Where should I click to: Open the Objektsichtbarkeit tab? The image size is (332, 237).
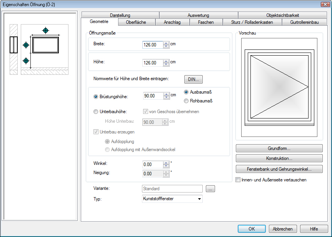click(282, 15)
